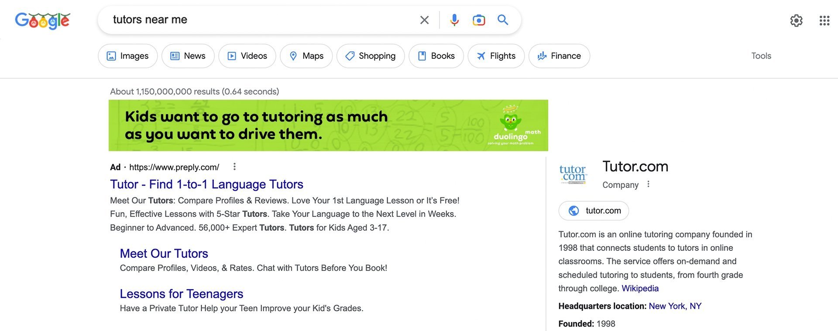The image size is (838, 331).
Task: Click the 'About 1,150,000,000 results' text
Action: [x=195, y=91]
